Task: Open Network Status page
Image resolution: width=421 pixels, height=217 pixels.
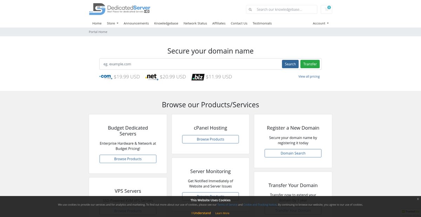Action: click(x=195, y=23)
